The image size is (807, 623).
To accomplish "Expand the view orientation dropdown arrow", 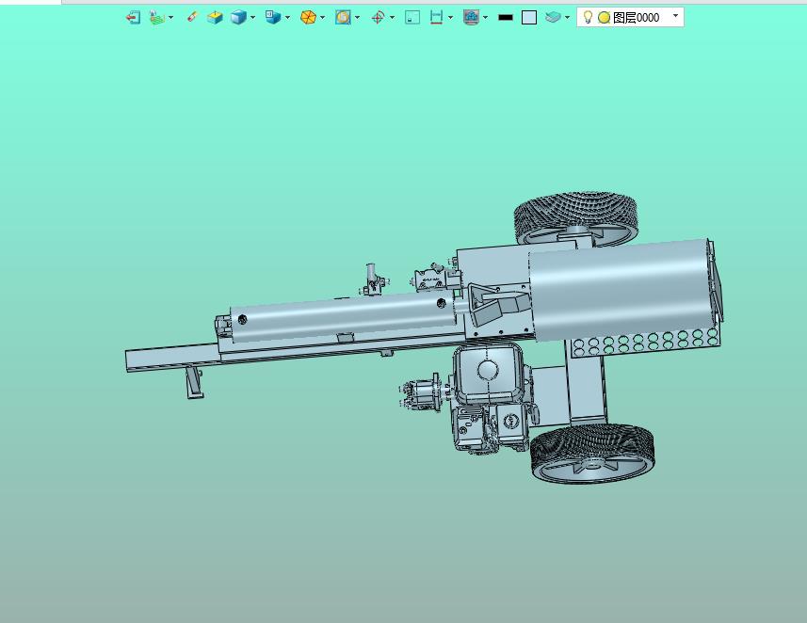I will pos(287,18).
